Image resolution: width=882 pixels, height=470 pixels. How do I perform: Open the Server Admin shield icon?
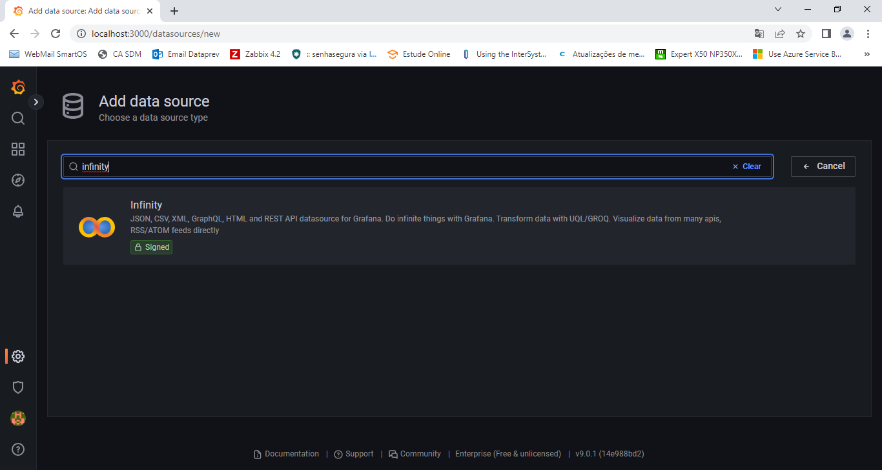18,387
